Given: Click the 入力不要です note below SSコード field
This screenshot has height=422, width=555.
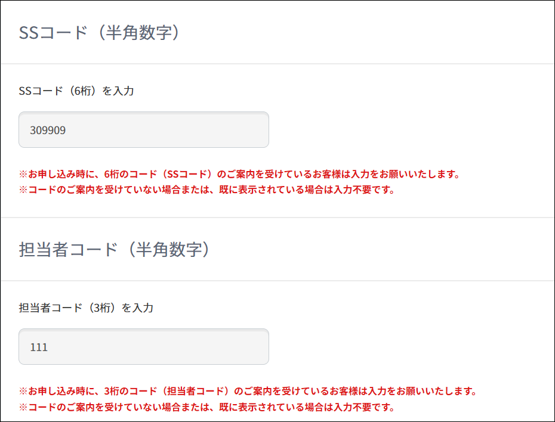Looking at the screenshot, I should [206, 190].
